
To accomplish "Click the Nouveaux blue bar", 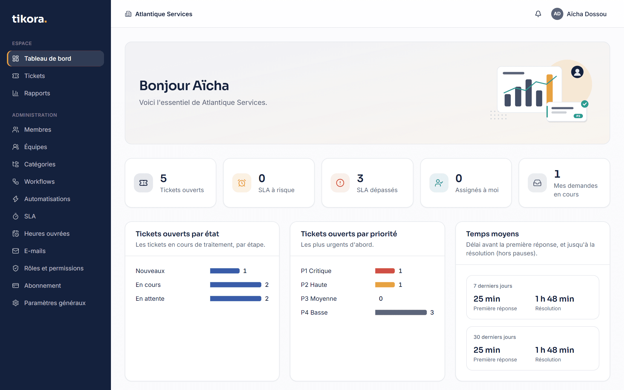I will 225,271.
